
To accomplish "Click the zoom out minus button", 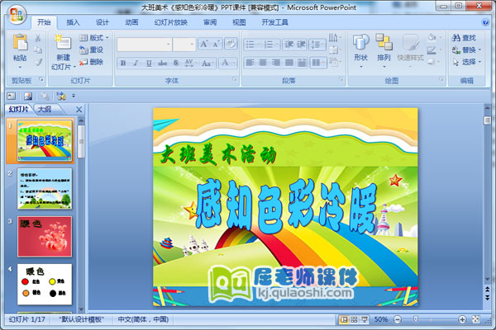I will (398, 319).
